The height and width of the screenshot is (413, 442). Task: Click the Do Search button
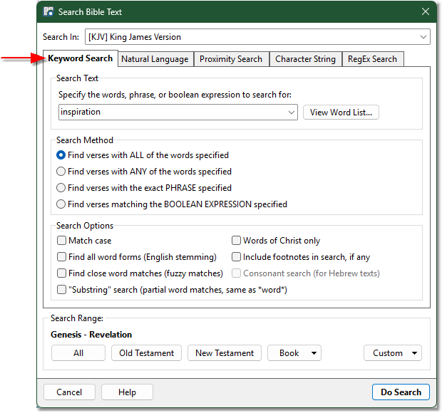pos(401,392)
